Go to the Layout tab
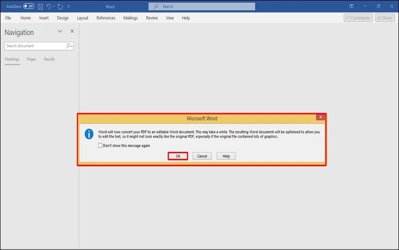 (83, 18)
